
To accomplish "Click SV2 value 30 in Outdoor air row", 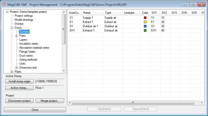I will (x=165, y=26).
